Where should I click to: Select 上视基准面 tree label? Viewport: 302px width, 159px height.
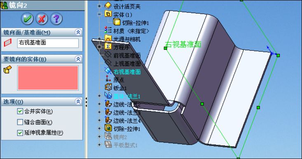[x=127, y=63]
